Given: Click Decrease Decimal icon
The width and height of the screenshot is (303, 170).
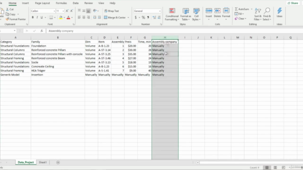Looking at the screenshot, I should tap(159, 17).
